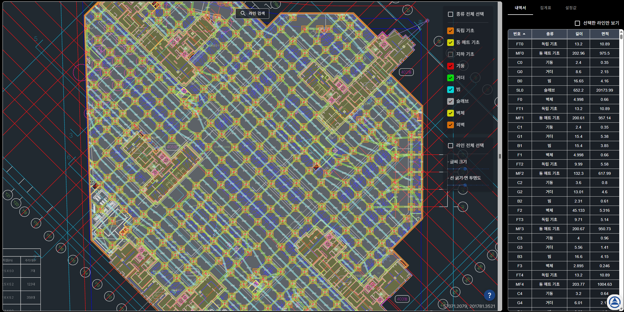Click the panel splitter handle icon

pos(500,156)
